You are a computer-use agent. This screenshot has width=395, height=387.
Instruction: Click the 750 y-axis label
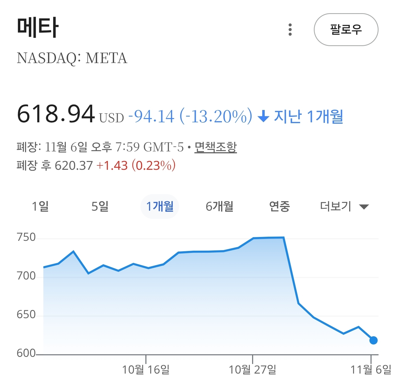[x=26, y=237]
